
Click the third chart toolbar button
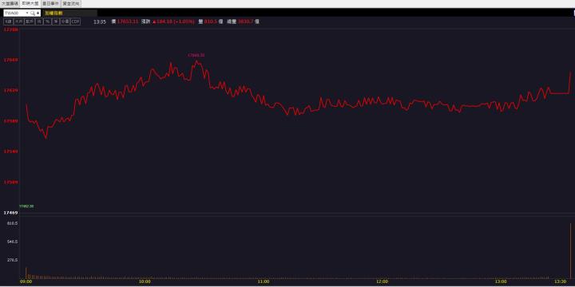30,22
